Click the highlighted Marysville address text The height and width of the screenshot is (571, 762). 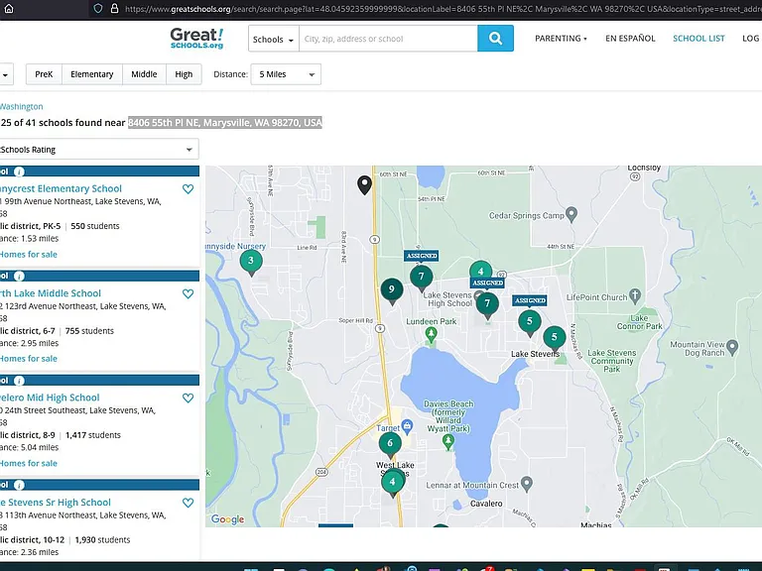(225, 122)
